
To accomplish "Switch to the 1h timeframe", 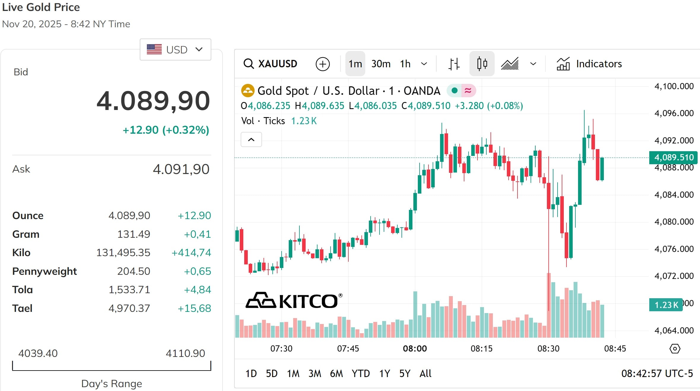I will pos(405,63).
